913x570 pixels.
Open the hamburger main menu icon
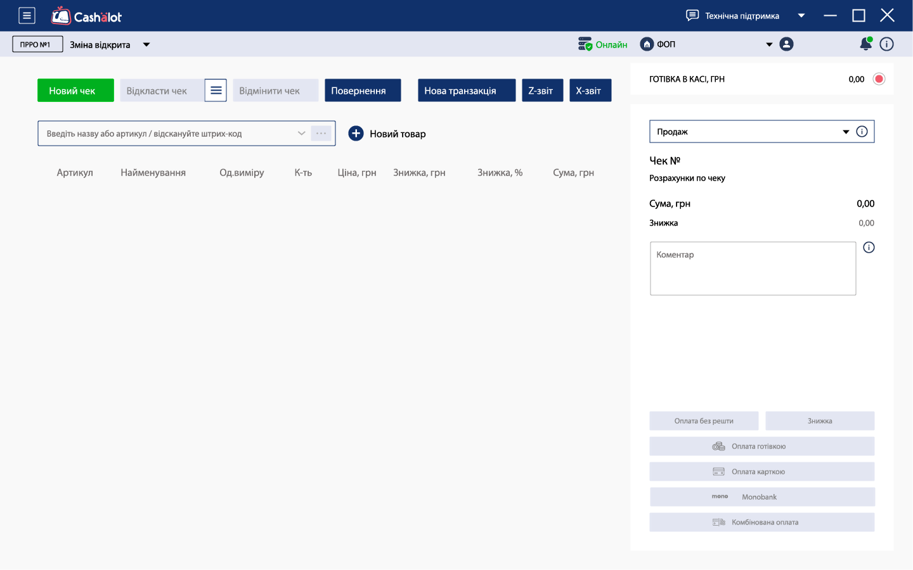(27, 16)
